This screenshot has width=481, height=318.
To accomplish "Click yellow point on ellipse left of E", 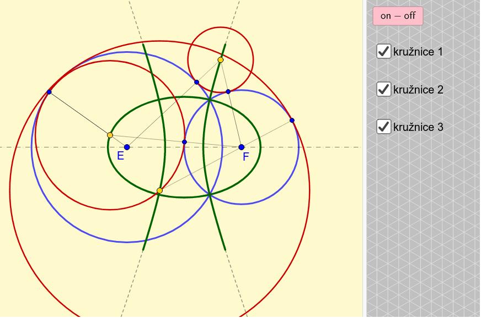I will tap(110, 135).
